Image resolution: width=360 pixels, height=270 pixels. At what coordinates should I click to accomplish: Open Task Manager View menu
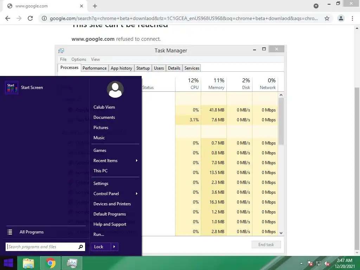tap(95, 59)
